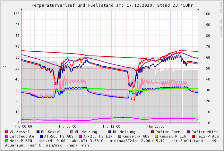This screenshot has height=151, width=224.
Task: Click the red VL Kessel legend swatch
Action: point(7,132)
